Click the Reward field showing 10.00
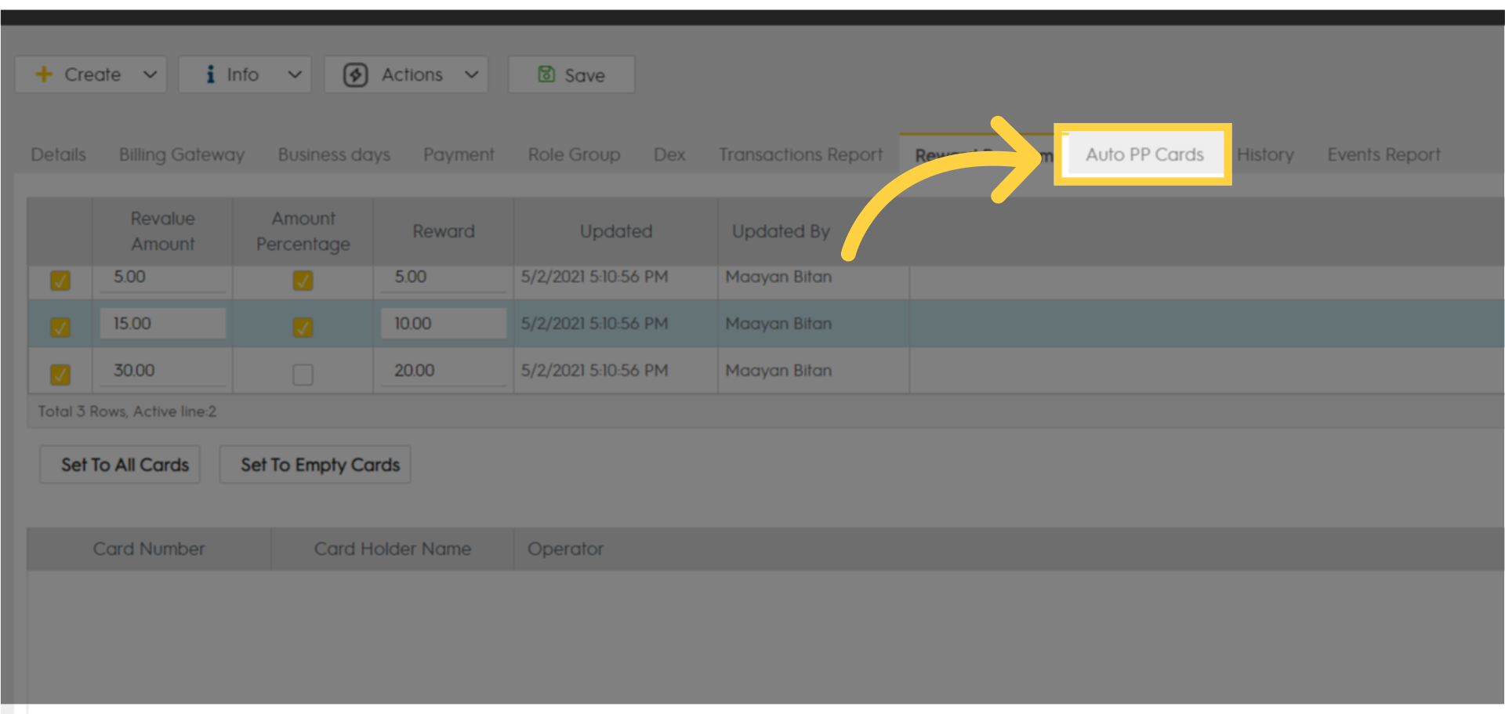The image size is (1505, 714). coord(444,324)
